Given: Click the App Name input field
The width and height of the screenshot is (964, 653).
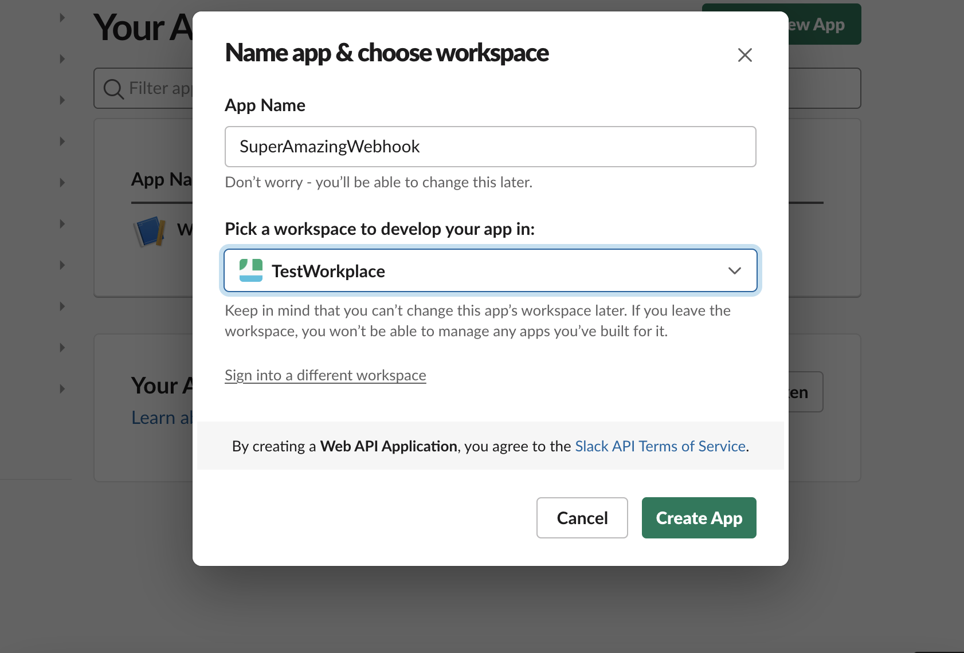Looking at the screenshot, I should click(x=491, y=147).
